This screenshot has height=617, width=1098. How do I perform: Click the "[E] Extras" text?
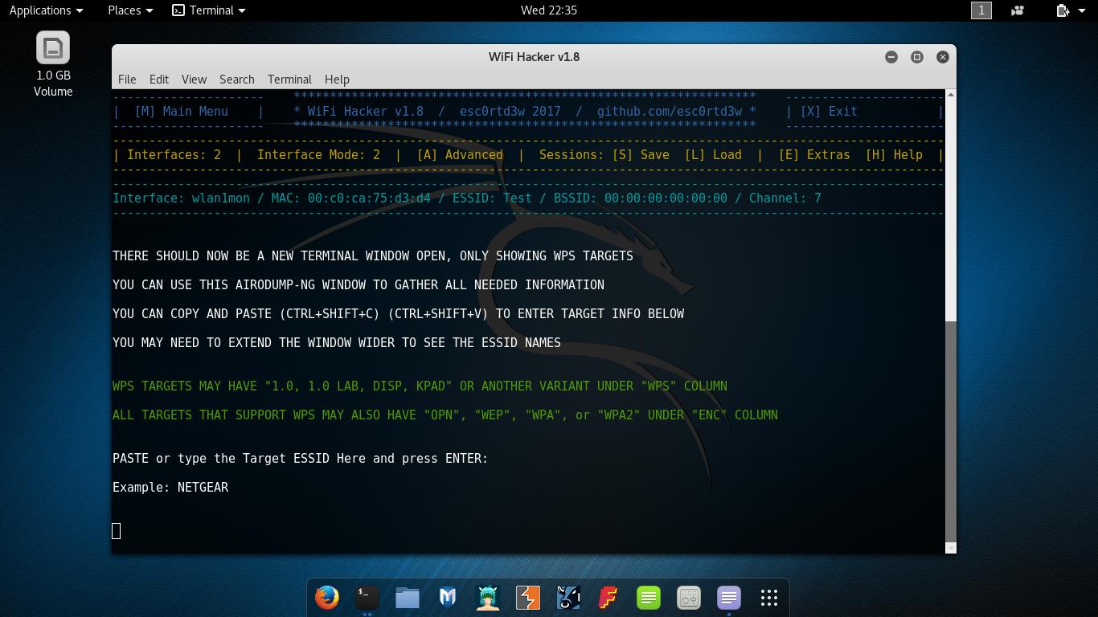(x=814, y=155)
